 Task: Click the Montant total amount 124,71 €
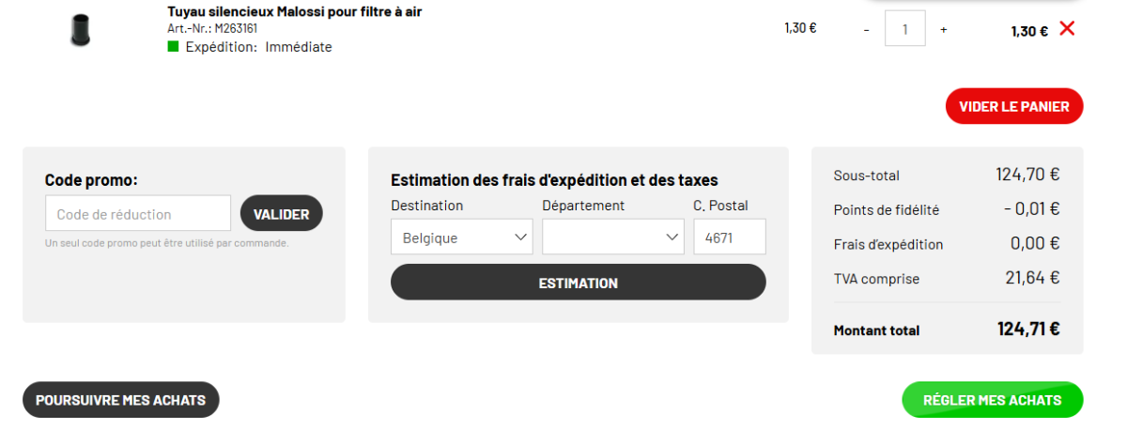[x=1028, y=329]
